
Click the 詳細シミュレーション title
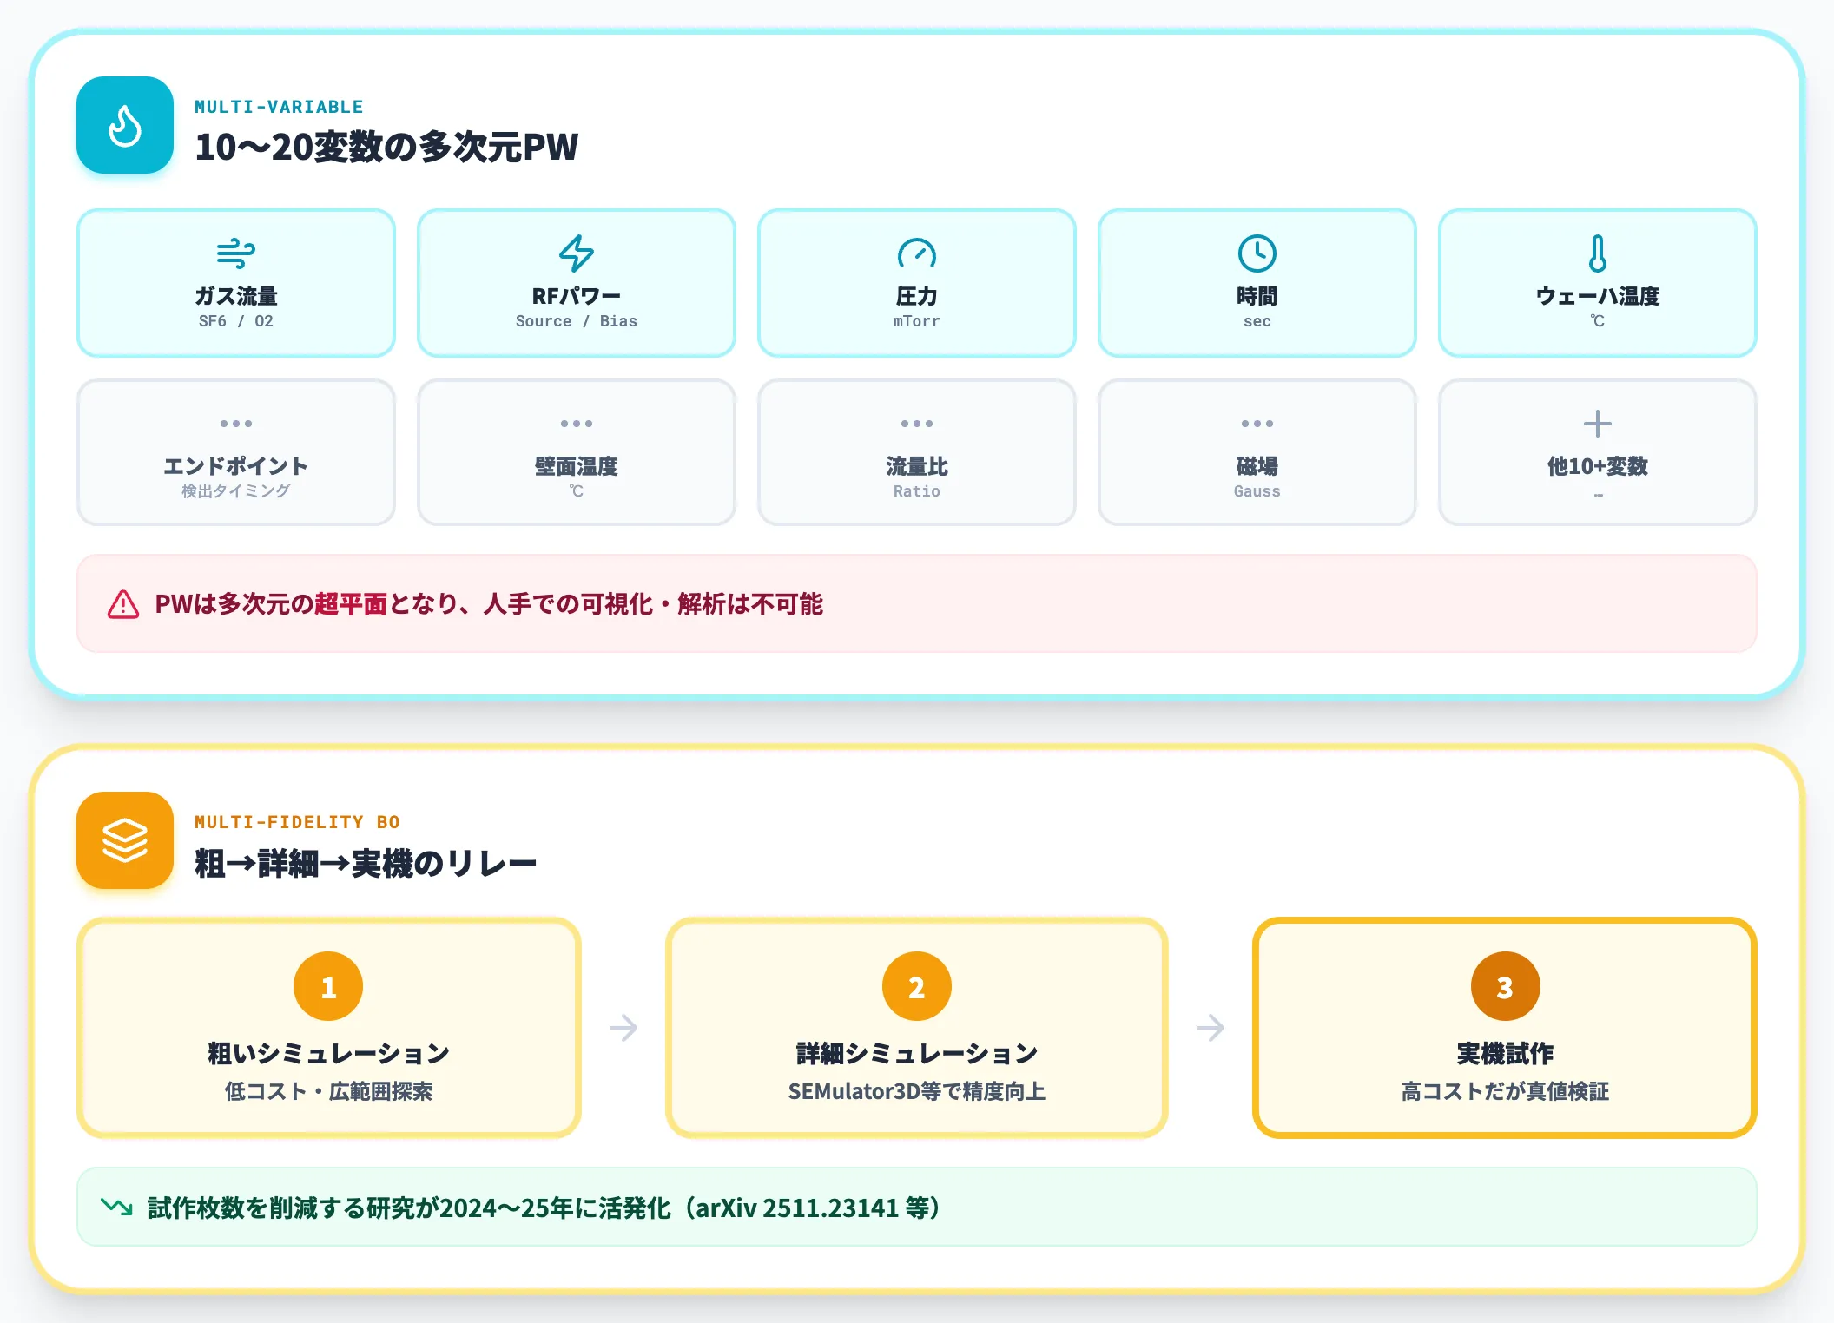coord(917,1053)
